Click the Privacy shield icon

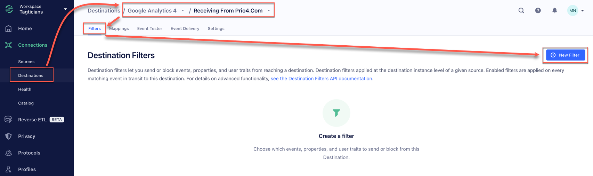click(x=9, y=136)
